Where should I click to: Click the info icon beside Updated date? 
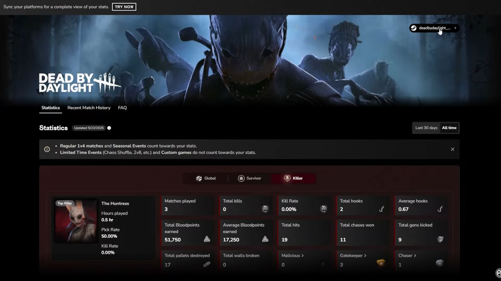[x=109, y=128]
